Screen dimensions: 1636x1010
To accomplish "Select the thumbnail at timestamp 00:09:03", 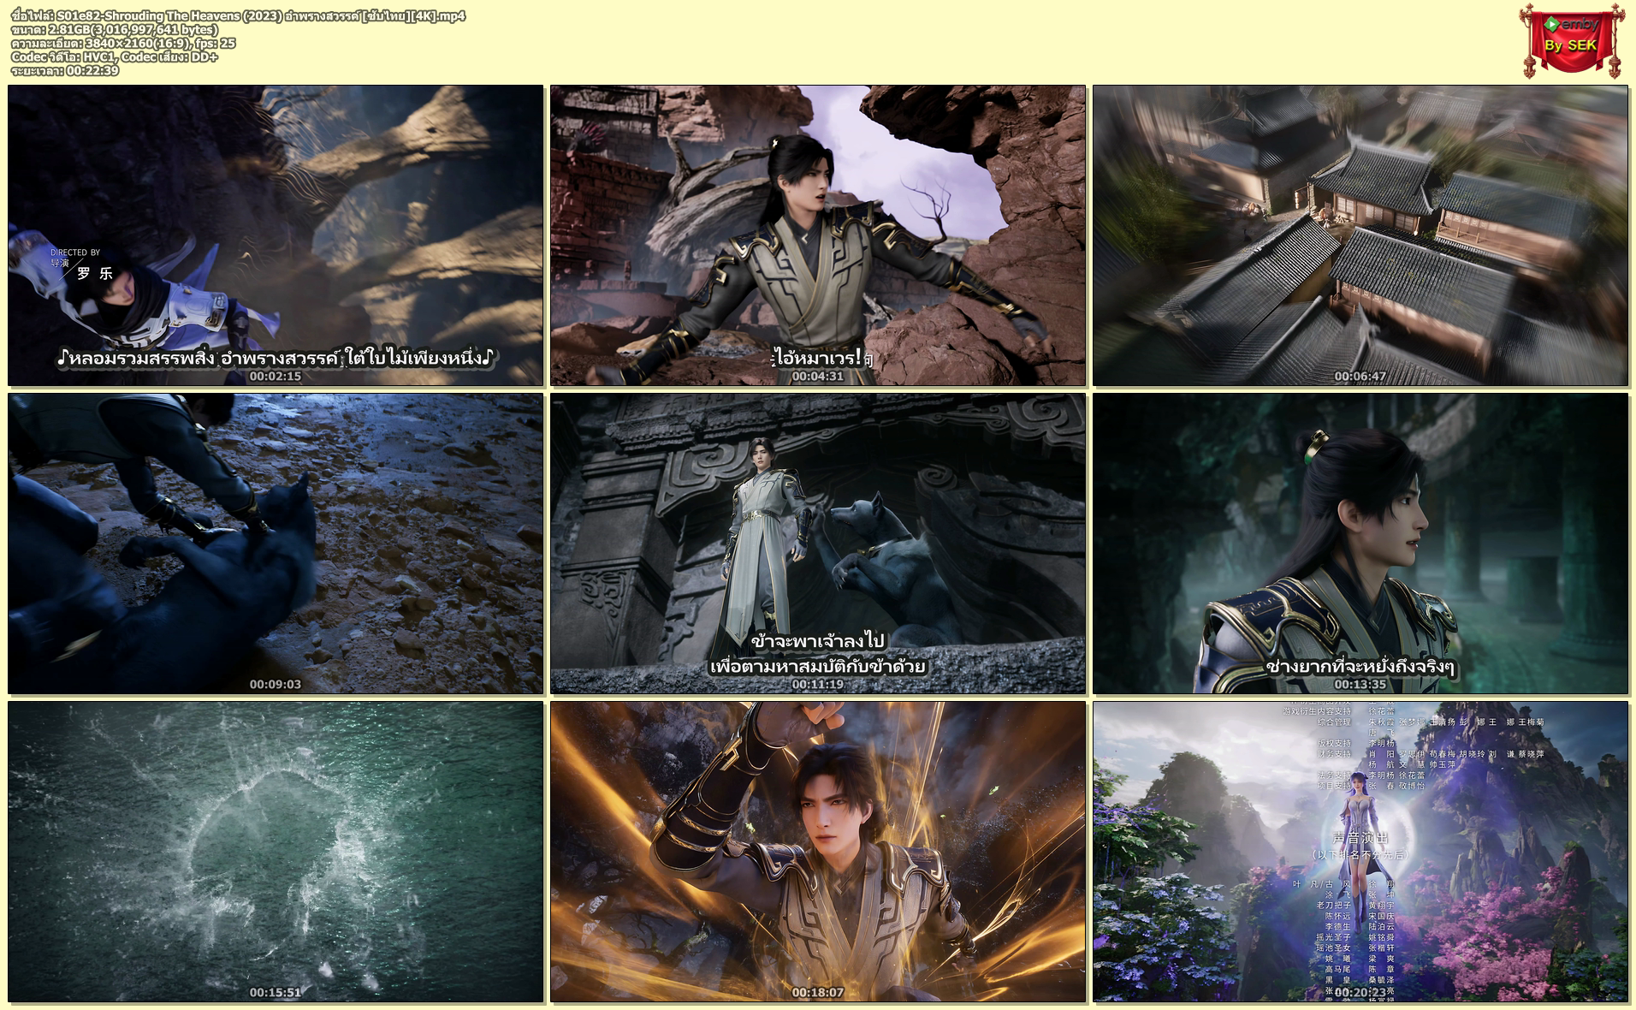I will [x=276, y=544].
